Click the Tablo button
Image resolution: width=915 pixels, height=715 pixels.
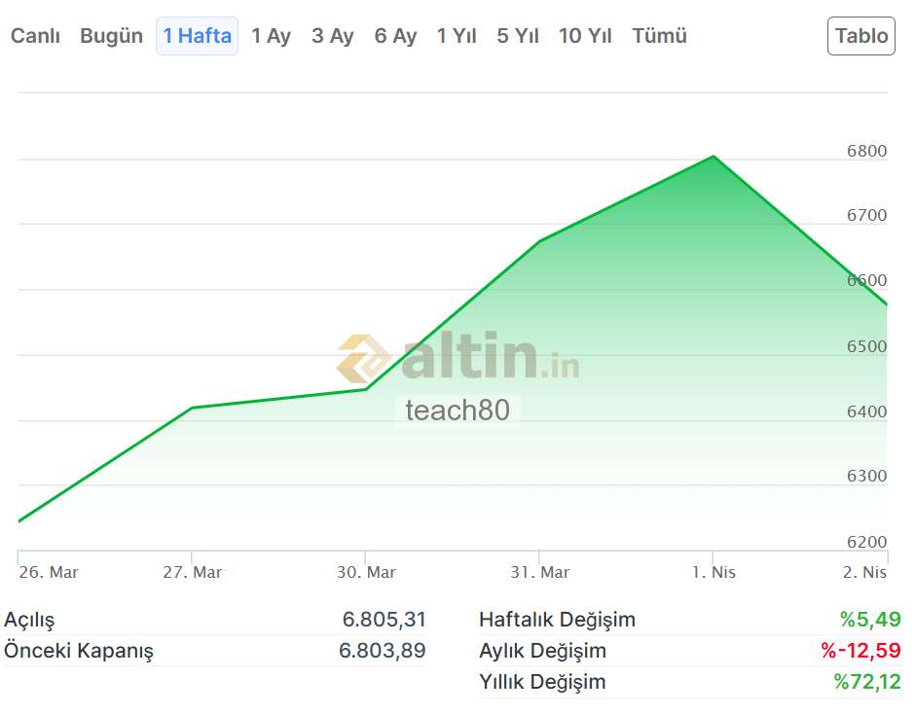[x=861, y=36]
